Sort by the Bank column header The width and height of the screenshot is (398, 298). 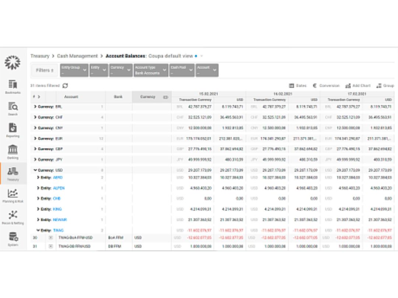tap(118, 97)
